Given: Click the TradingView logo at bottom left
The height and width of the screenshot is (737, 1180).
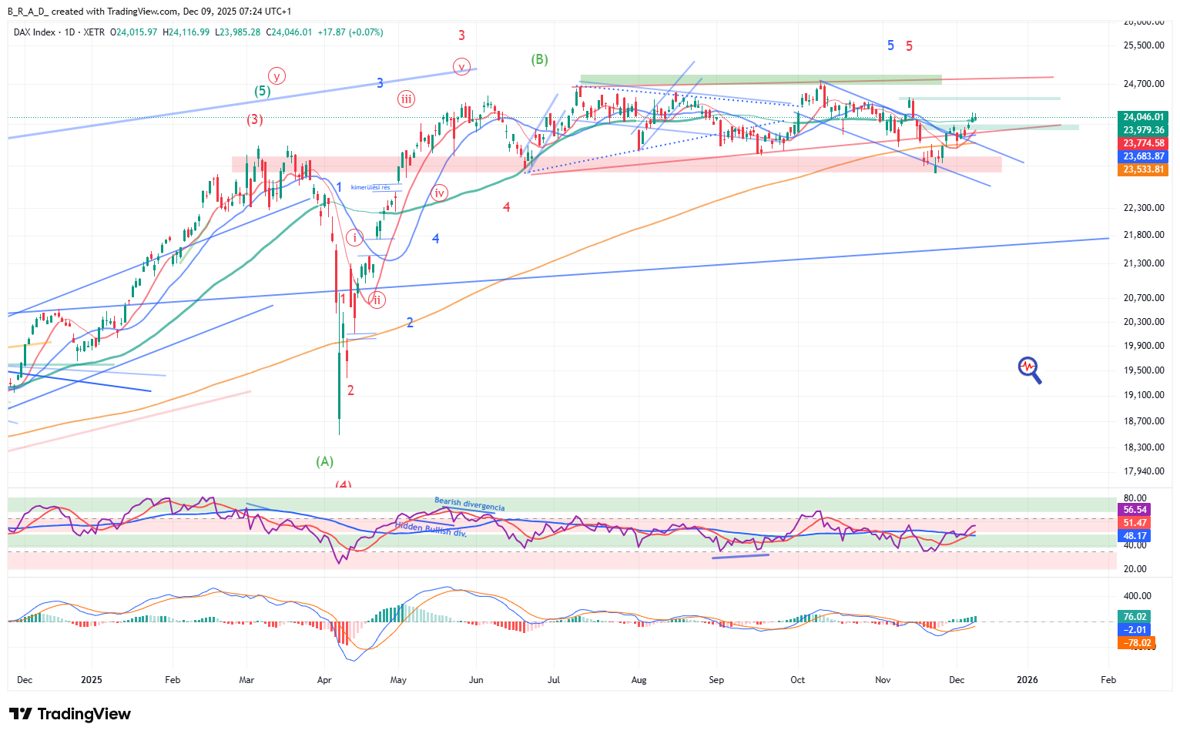Looking at the screenshot, I should (69, 714).
